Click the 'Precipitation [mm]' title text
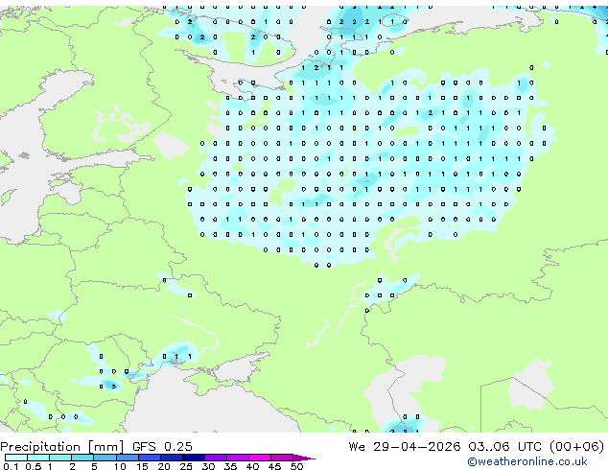Image resolution: width=608 pixels, height=470 pixels. coord(62,447)
